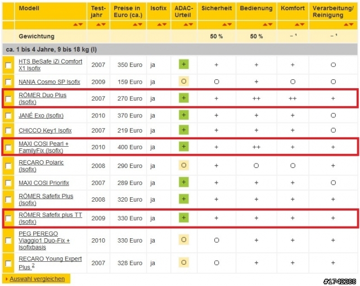Click green ADAC-Urteil badge for JANÉ Exo
Screen dimensions: 360x286
pyautogui.click(x=184, y=115)
